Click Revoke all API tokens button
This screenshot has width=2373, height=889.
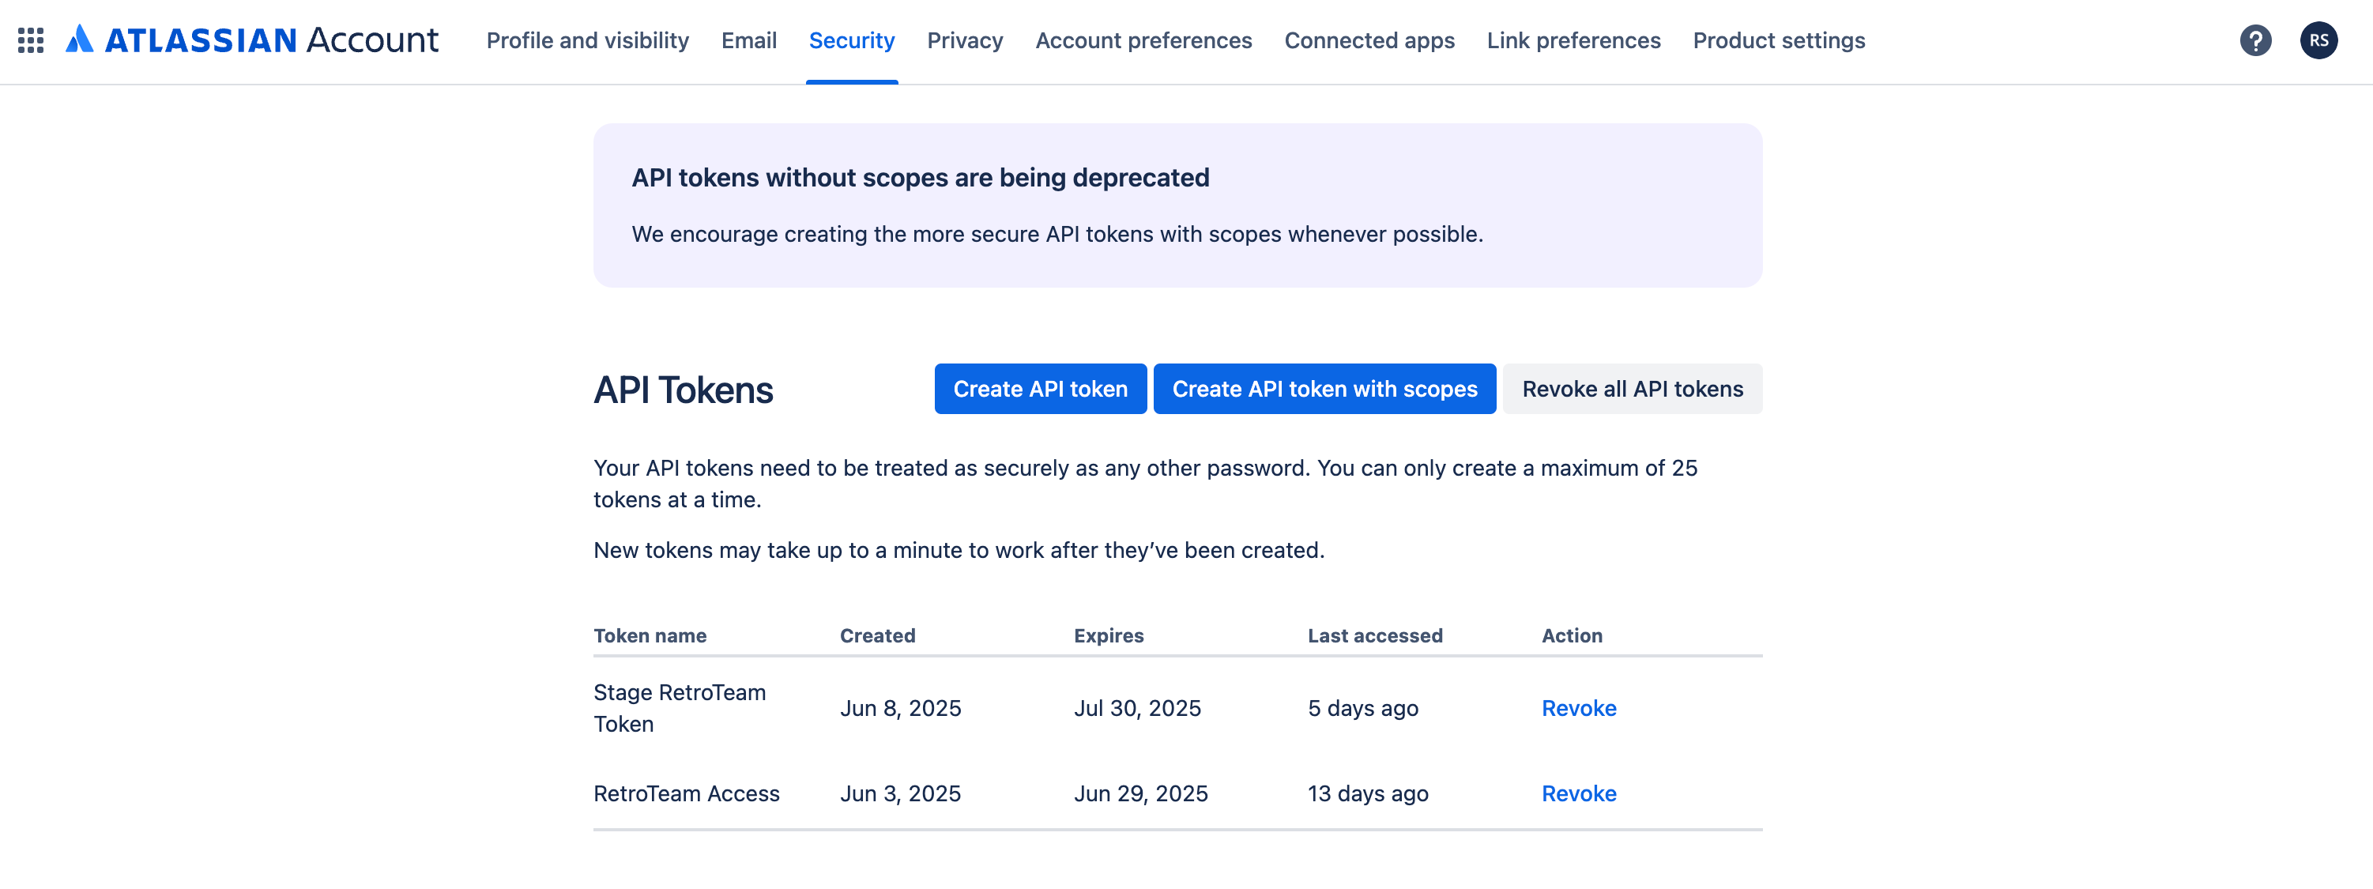1633,389
